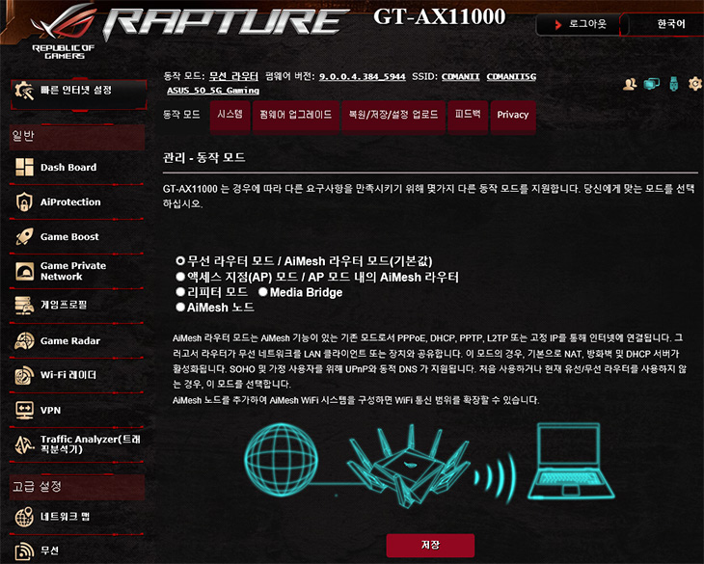Click the globe illustration in diagram
This screenshot has width=704, height=564.
[x=281, y=460]
